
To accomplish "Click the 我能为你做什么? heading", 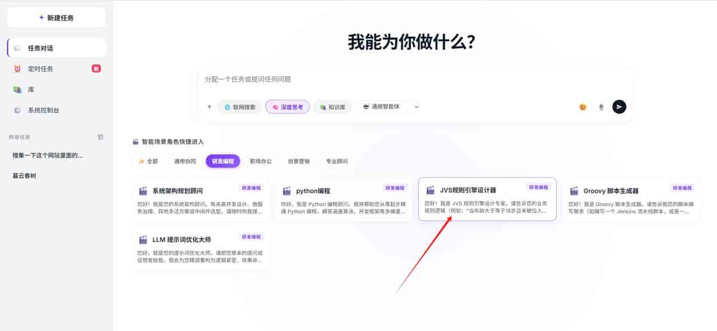I will point(412,42).
